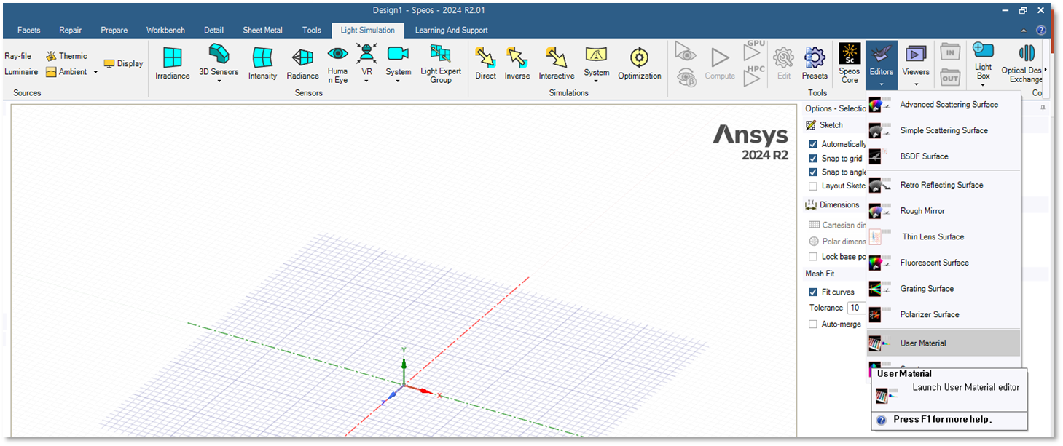This screenshot has width=1063, height=446.
Task: Enable Auto-merge checkbox
Action: (x=813, y=324)
